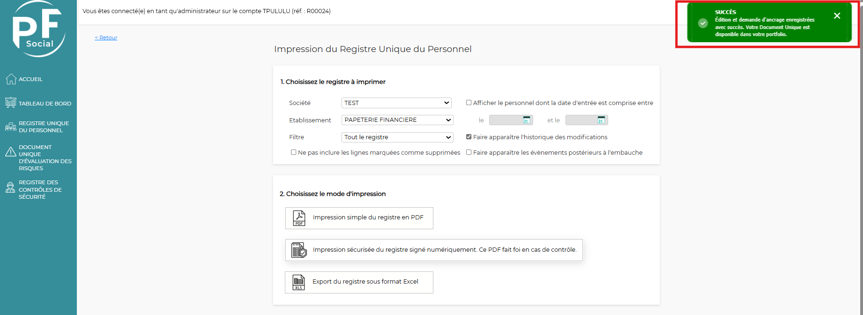The height and width of the screenshot is (315, 863).
Task: Go to Registre Unique du Personnel
Action: tap(44, 127)
